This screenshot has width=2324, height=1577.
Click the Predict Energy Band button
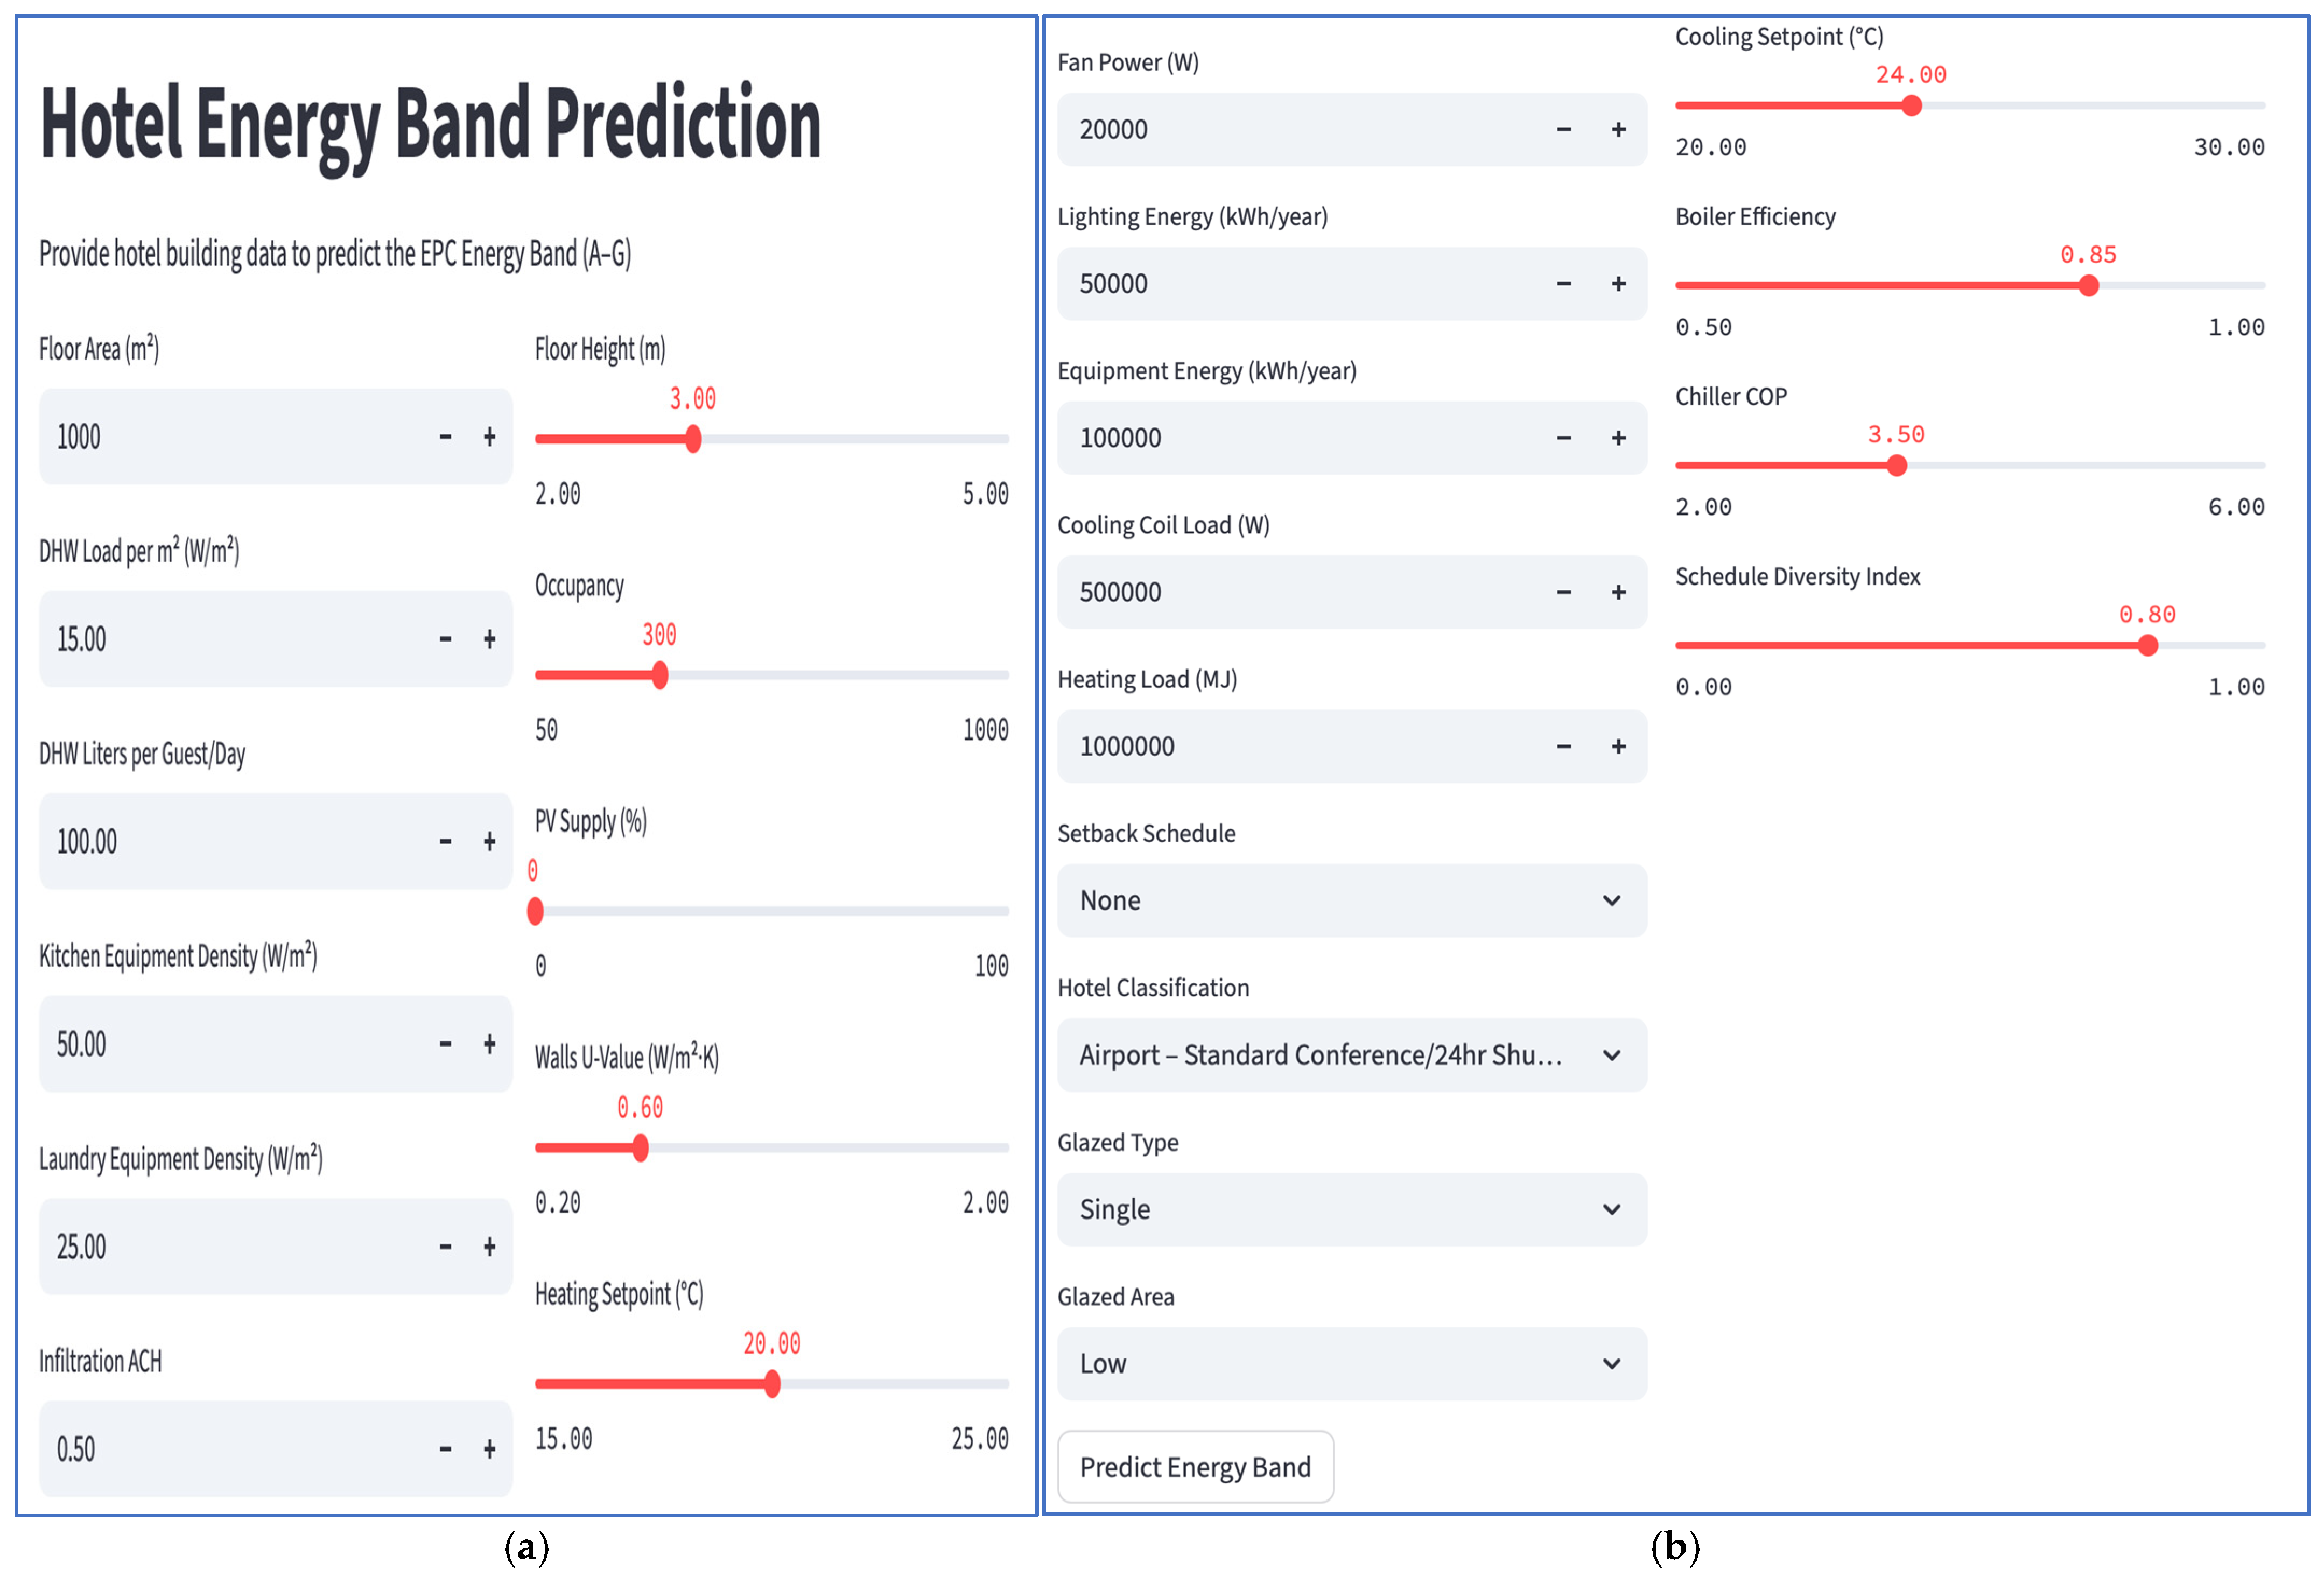(1195, 1467)
